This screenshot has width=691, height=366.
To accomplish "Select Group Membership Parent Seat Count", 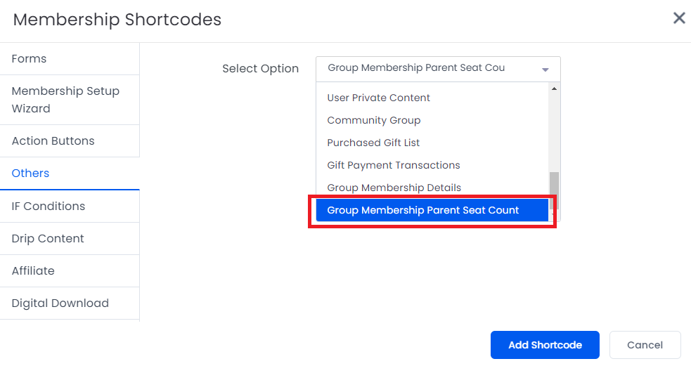I will (x=422, y=210).
